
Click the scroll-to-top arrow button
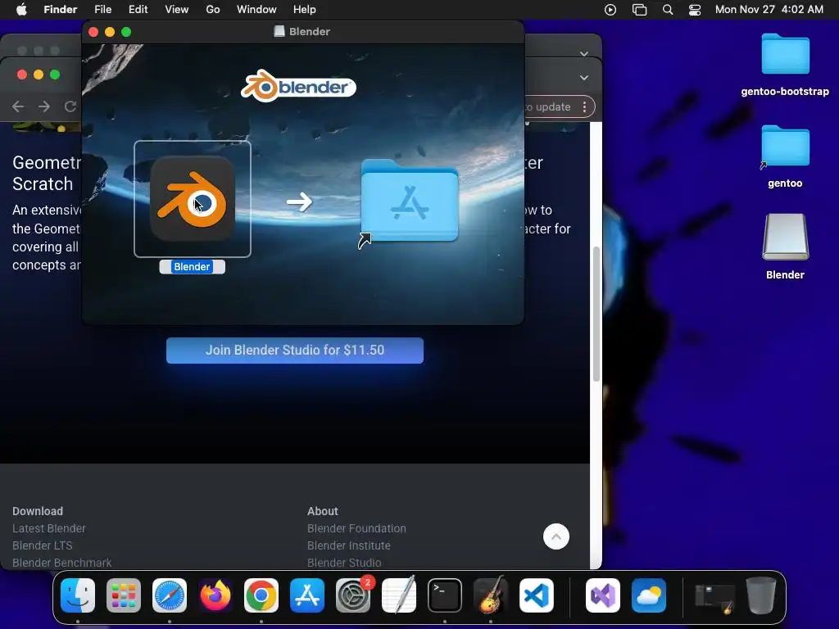pos(556,536)
